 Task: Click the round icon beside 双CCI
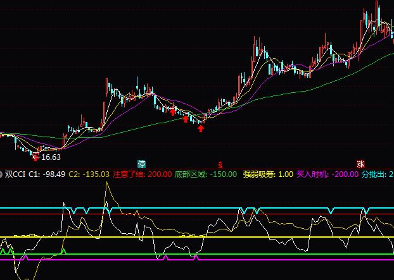pos(1,174)
